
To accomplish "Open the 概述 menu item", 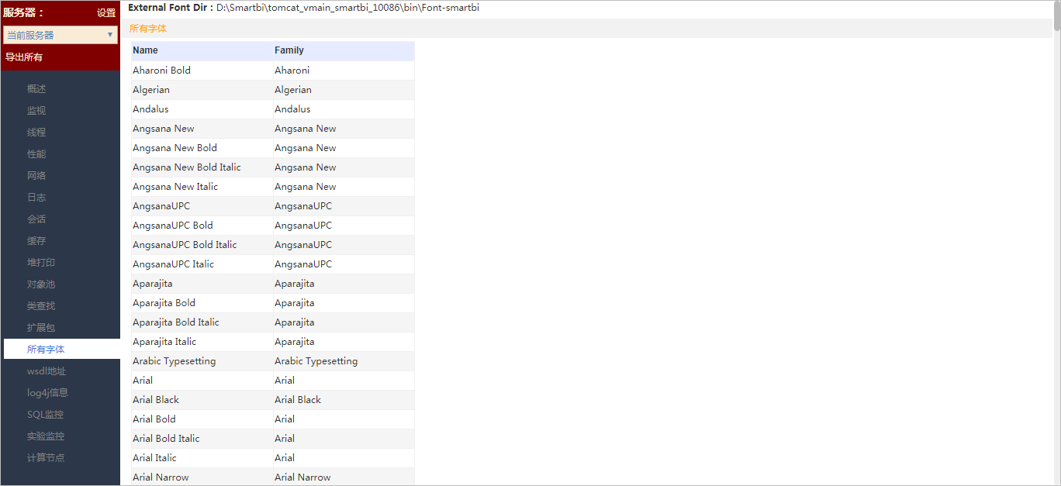I will pos(36,89).
